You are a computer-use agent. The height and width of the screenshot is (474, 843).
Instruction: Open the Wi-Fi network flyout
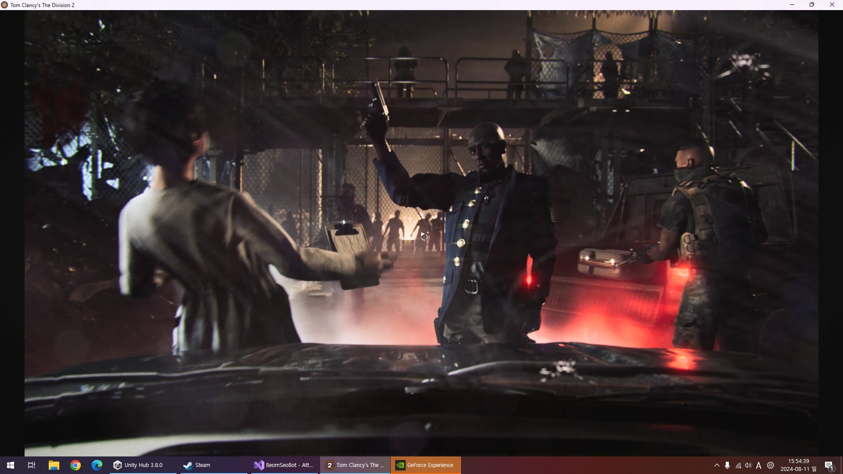point(739,466)
